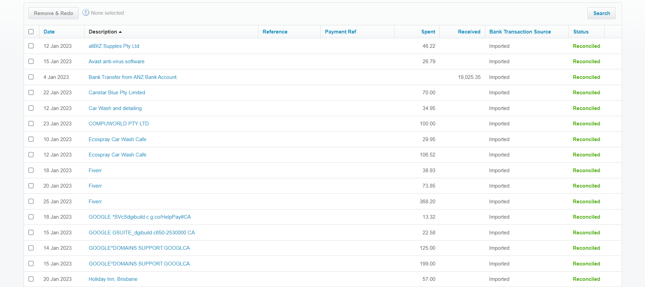Screen dimensions: 645x287
Task: Sort by the Status column header
Action: (x=581, y=32)
